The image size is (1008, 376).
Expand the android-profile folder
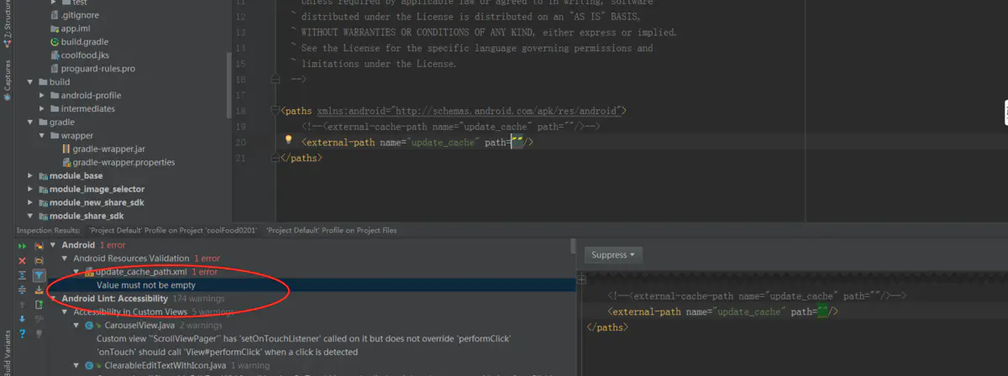click(x=43, y=96)
